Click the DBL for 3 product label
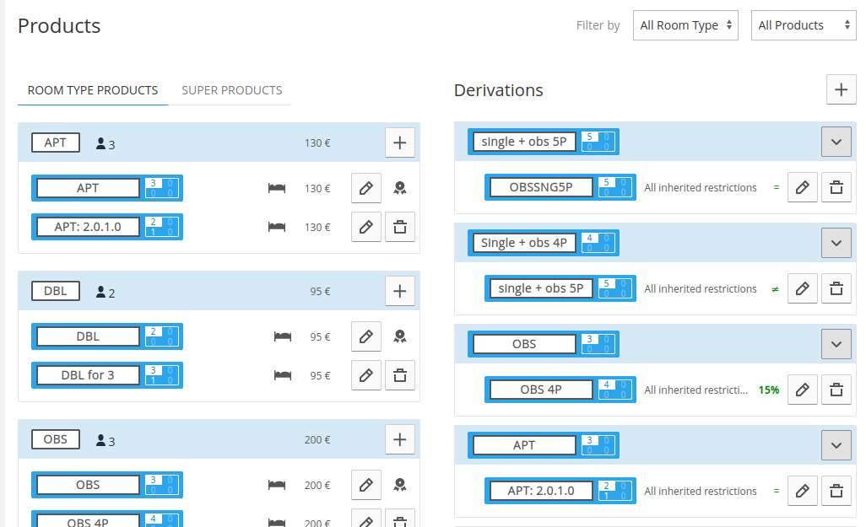 88,375
